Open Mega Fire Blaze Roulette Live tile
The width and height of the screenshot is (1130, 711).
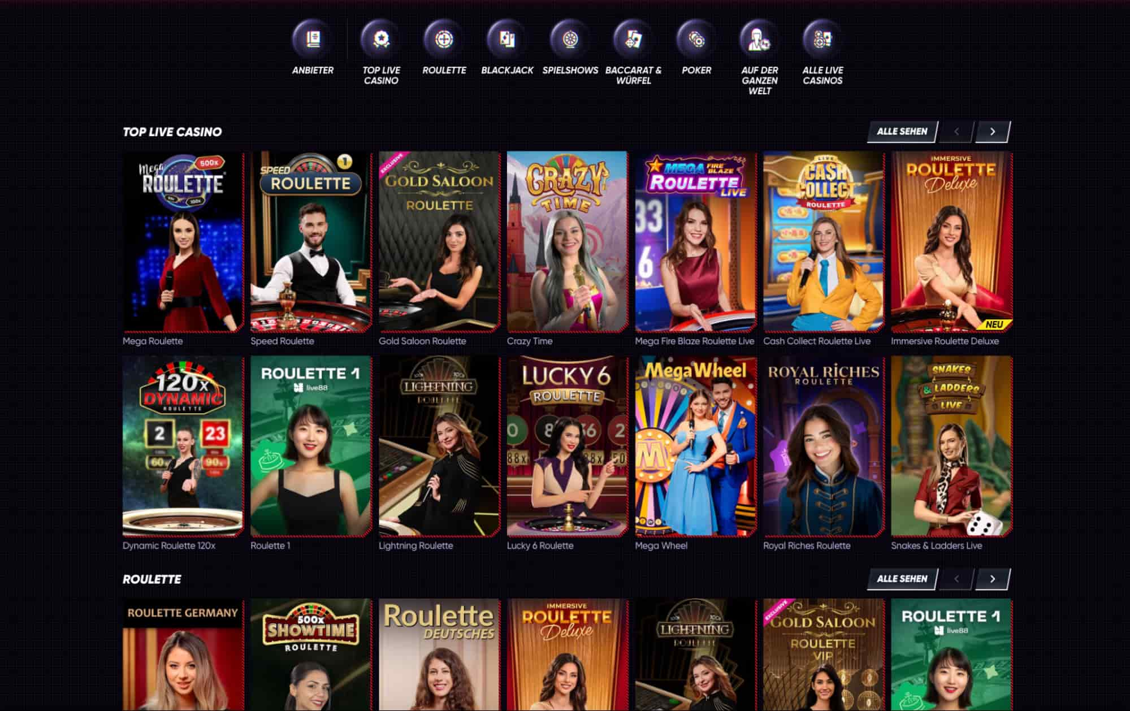[x=696, y=241]
